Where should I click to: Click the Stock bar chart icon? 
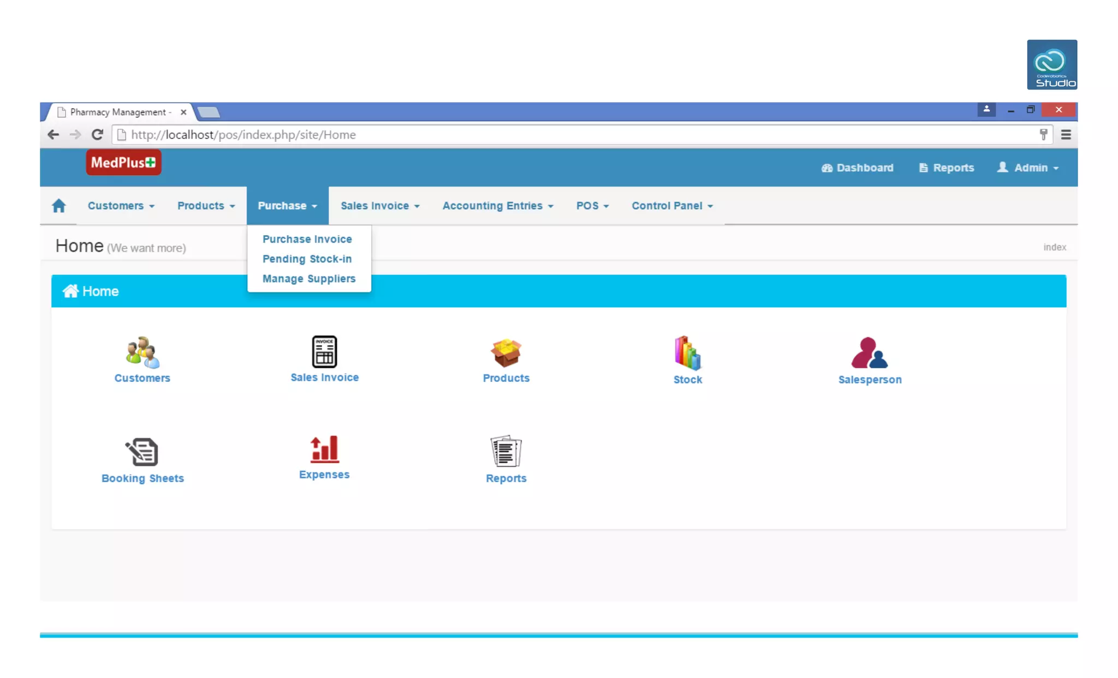point(687,353)
